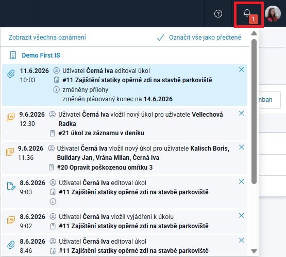Click clipboard icon beside #20 Opravit poškozenou omítku
The width and height of the screenshot is (286, 257).
[51, 167]
